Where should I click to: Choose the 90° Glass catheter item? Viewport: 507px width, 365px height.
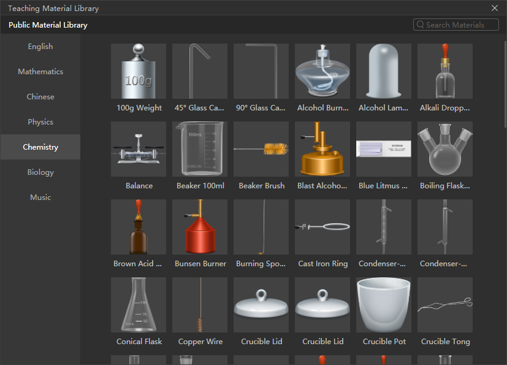261,71
